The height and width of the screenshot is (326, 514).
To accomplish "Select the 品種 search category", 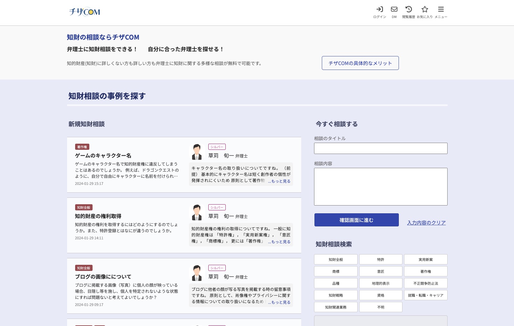I will coord(336,283).
